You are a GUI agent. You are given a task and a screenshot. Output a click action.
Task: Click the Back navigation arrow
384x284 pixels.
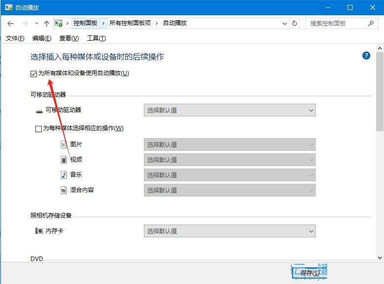pos(10,24)
